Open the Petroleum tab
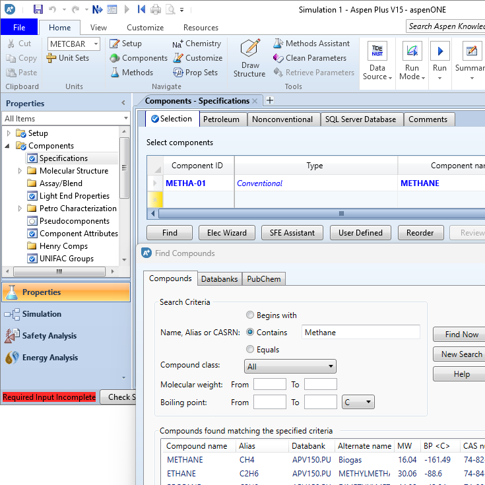 [222, 119]
